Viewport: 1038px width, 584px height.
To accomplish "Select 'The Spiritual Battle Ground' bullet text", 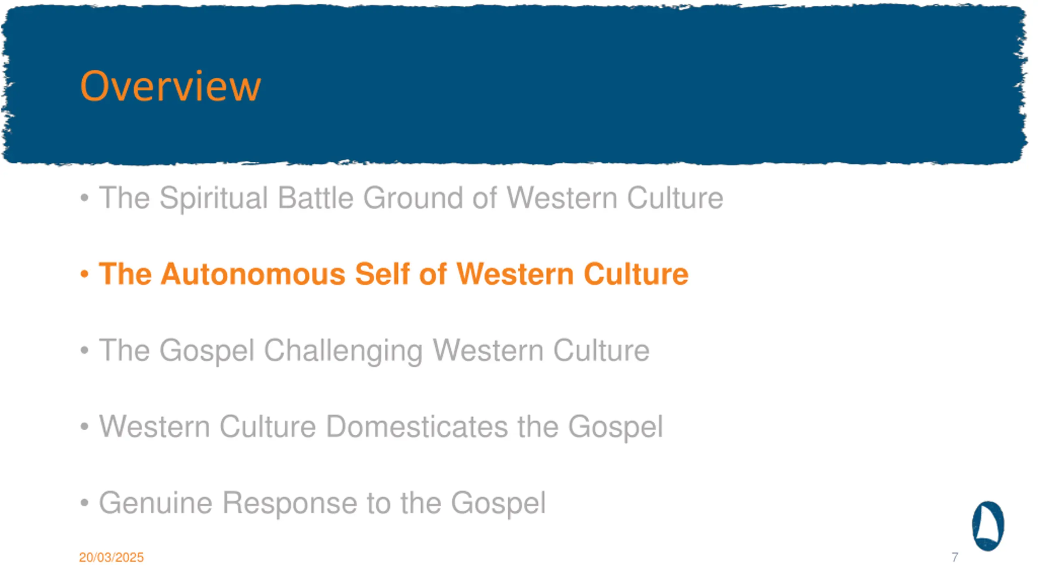I will [x=411, y=198].
